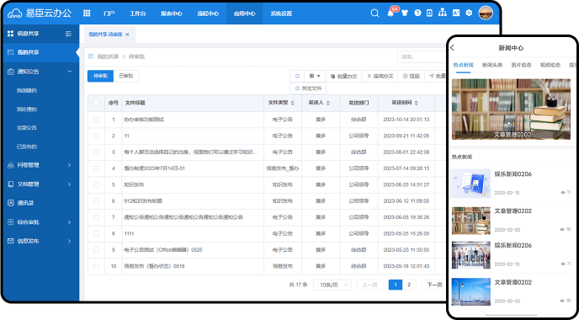
Task: Open the 门户 top menu
Action: click(x=109, y=13)
